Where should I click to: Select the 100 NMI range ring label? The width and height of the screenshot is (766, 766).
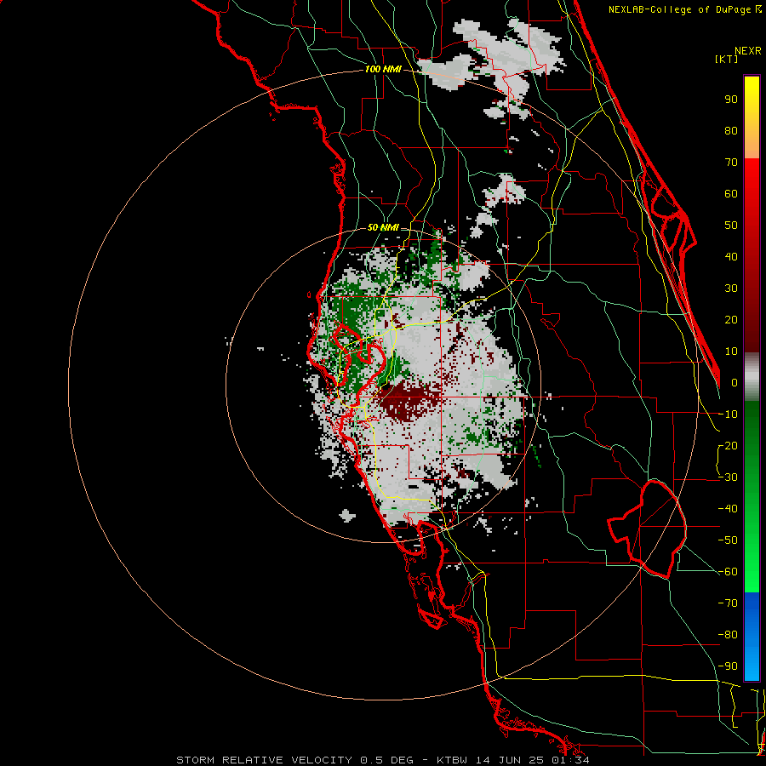pos(383,70)
